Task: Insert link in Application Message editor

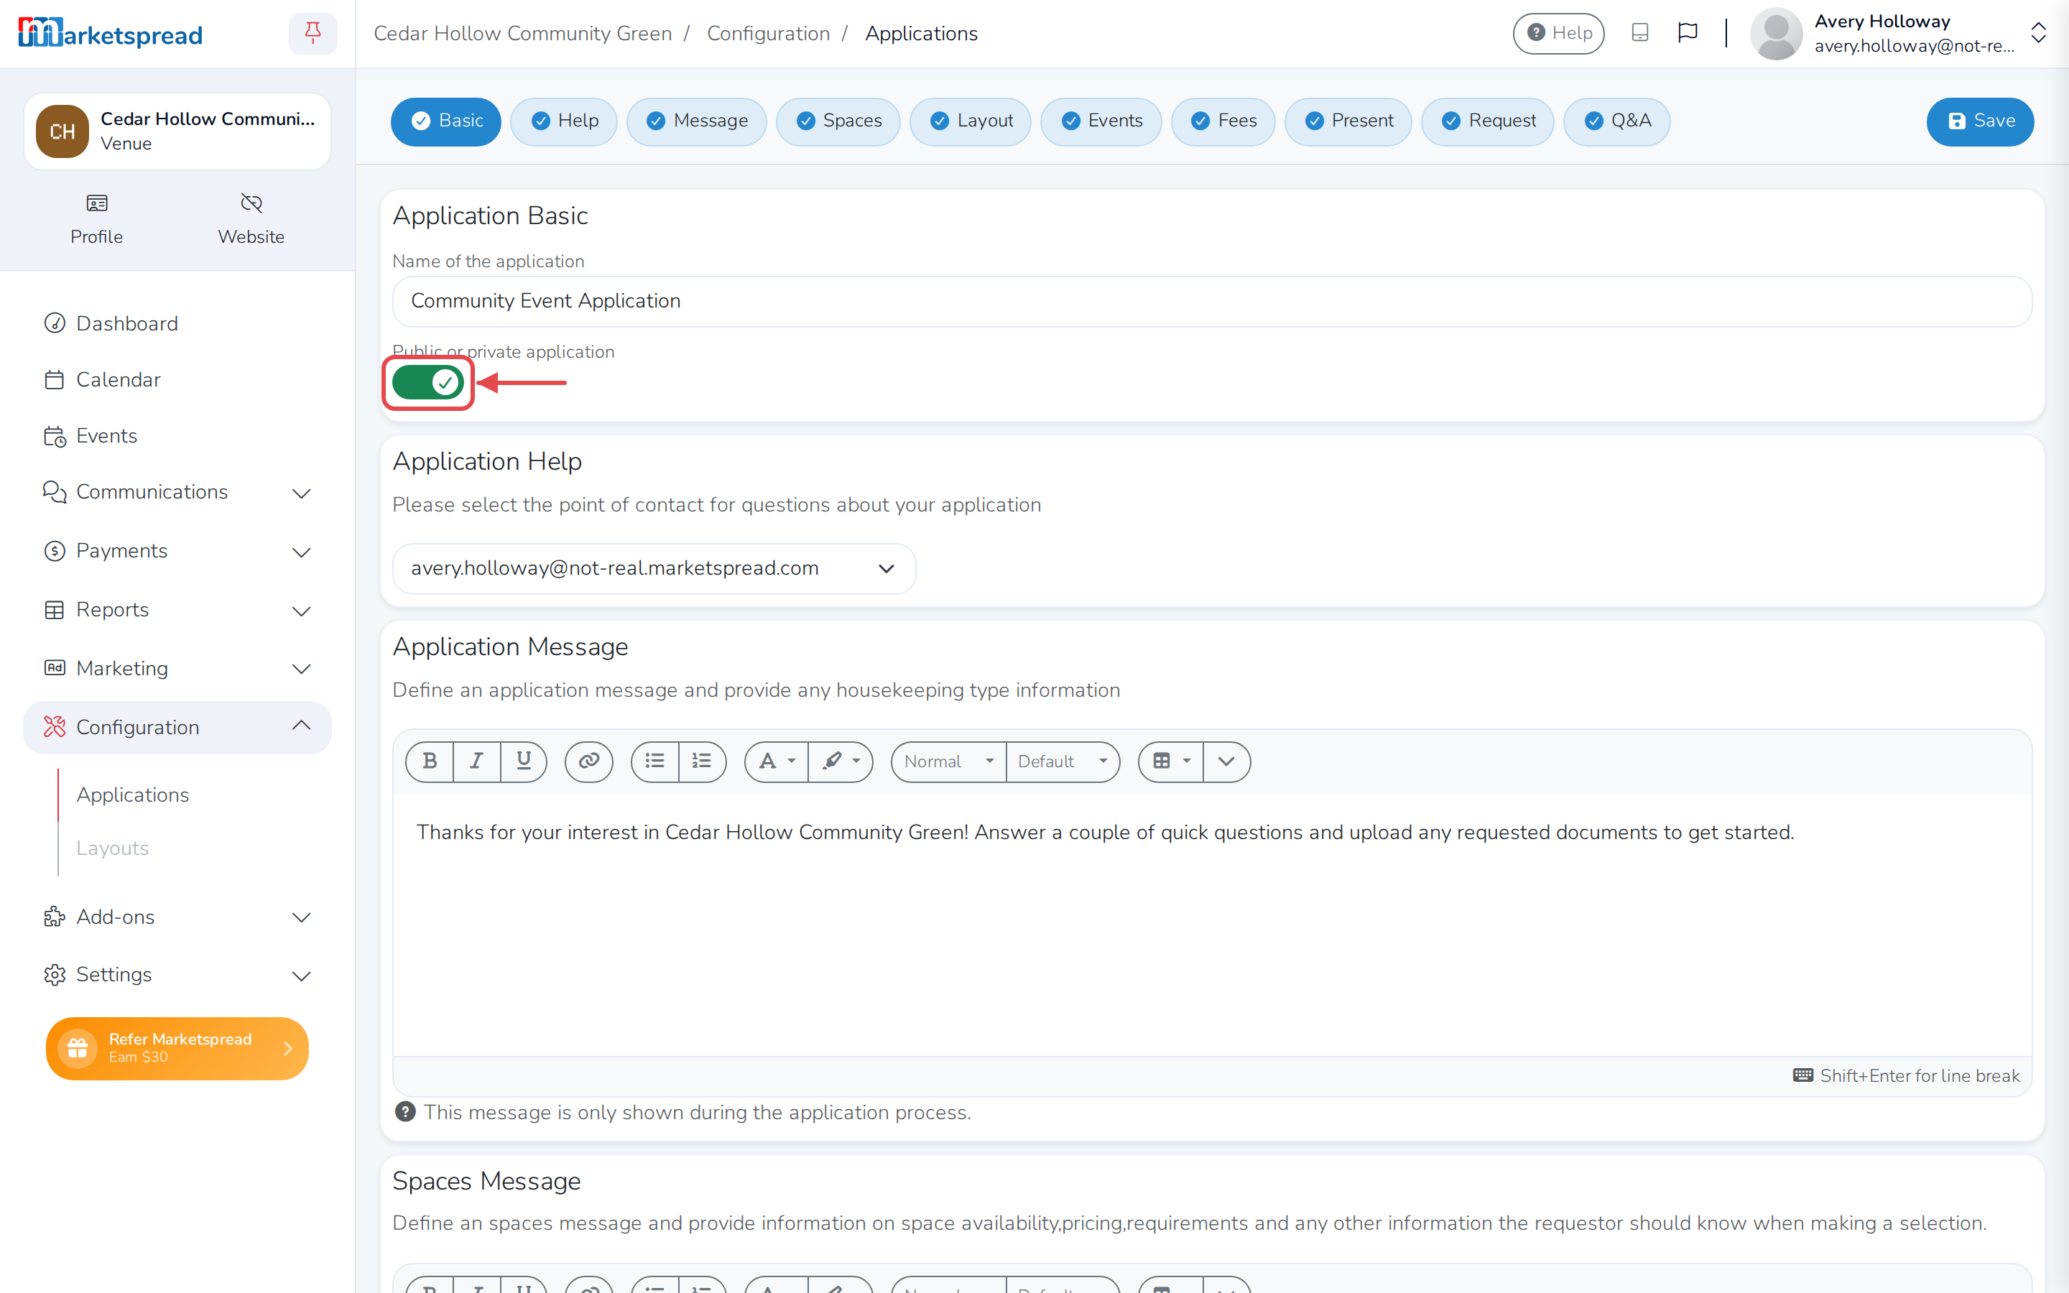Action: (x=589, y=761)
